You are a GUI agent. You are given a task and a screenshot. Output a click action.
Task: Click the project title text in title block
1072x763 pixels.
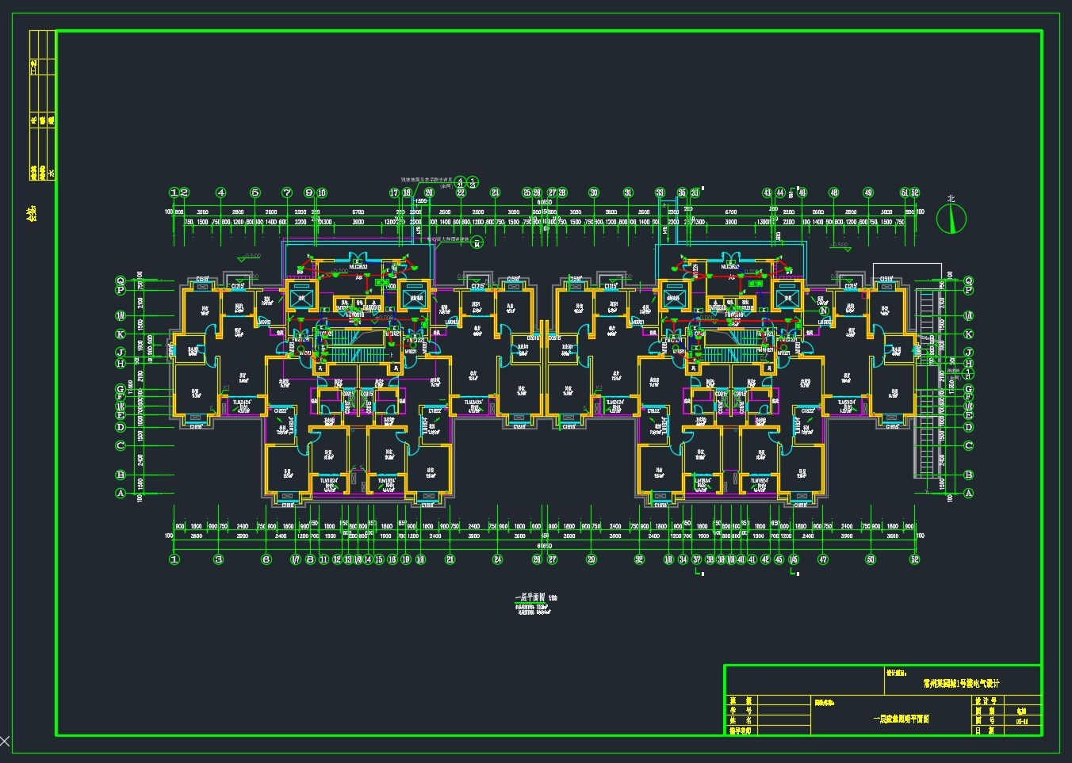point(961,683)
